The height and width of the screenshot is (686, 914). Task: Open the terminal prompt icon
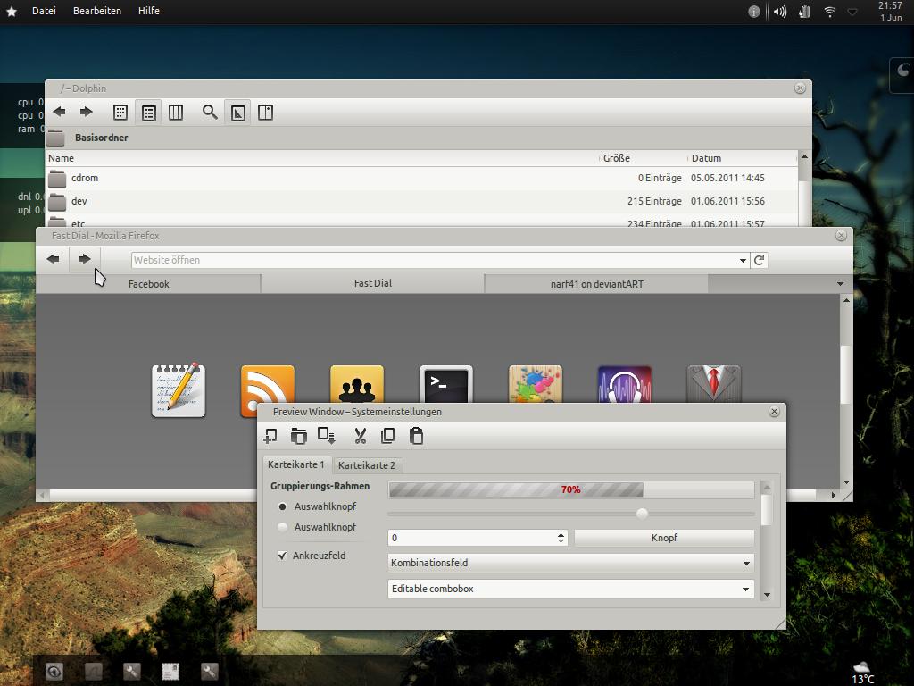pyautogui.click(x=446, y=384)
